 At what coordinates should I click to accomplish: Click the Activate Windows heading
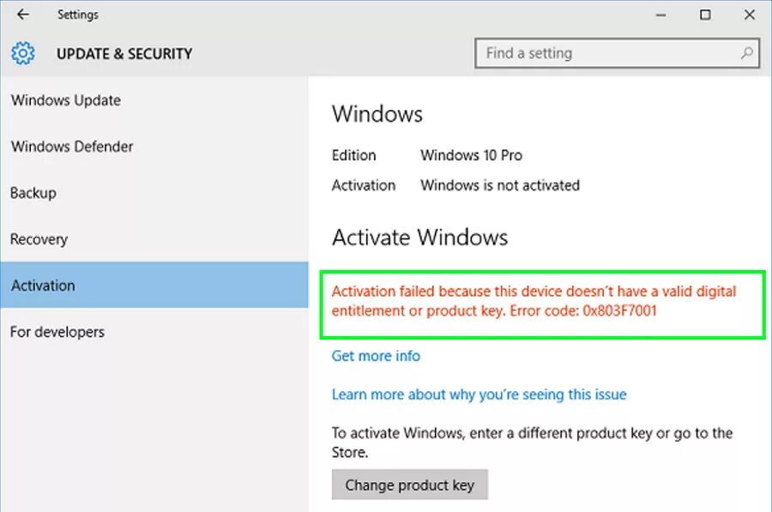(419, 238)
